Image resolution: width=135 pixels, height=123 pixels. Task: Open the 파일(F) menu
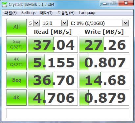coord(11,13)
